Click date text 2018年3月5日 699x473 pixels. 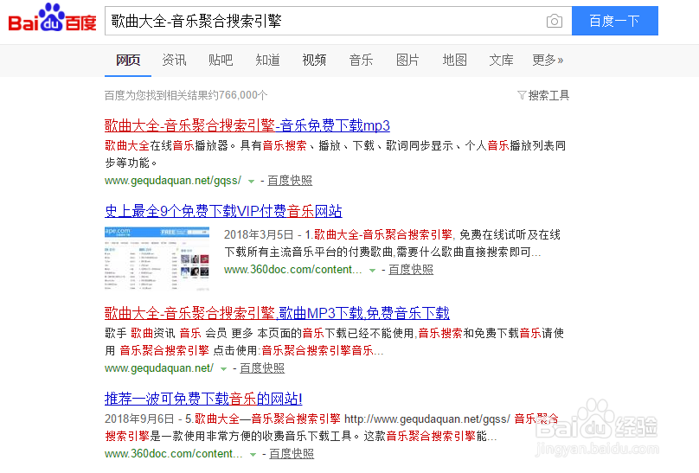coord(259,234)
